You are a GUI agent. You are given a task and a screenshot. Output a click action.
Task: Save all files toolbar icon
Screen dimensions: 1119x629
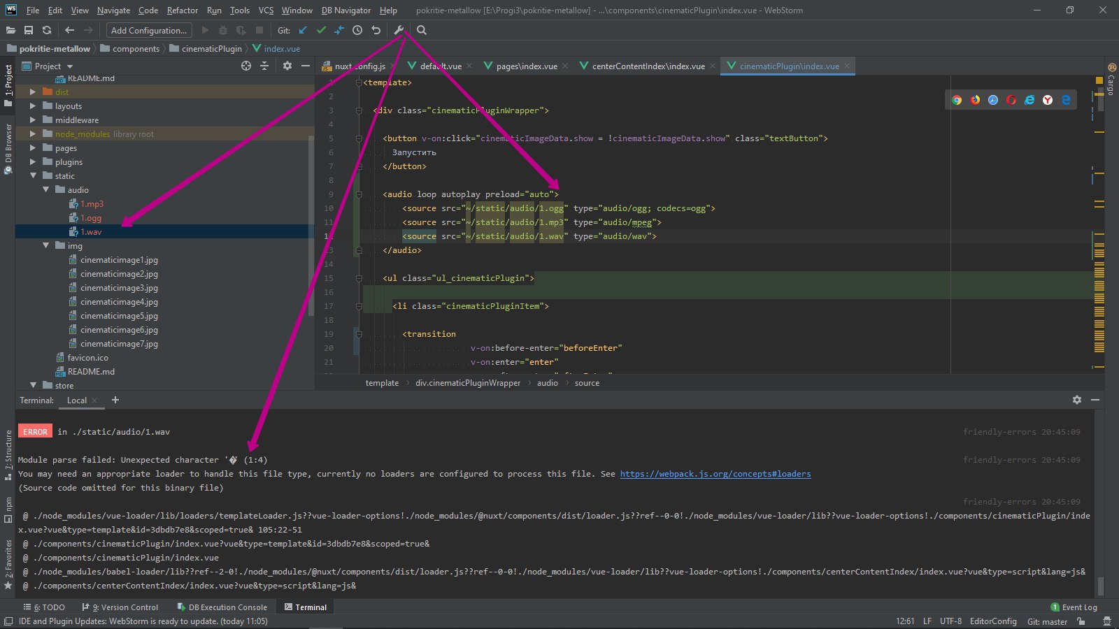pos(29,30)
